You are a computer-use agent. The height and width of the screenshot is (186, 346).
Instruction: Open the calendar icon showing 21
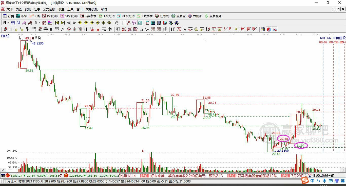coord(147,23)
